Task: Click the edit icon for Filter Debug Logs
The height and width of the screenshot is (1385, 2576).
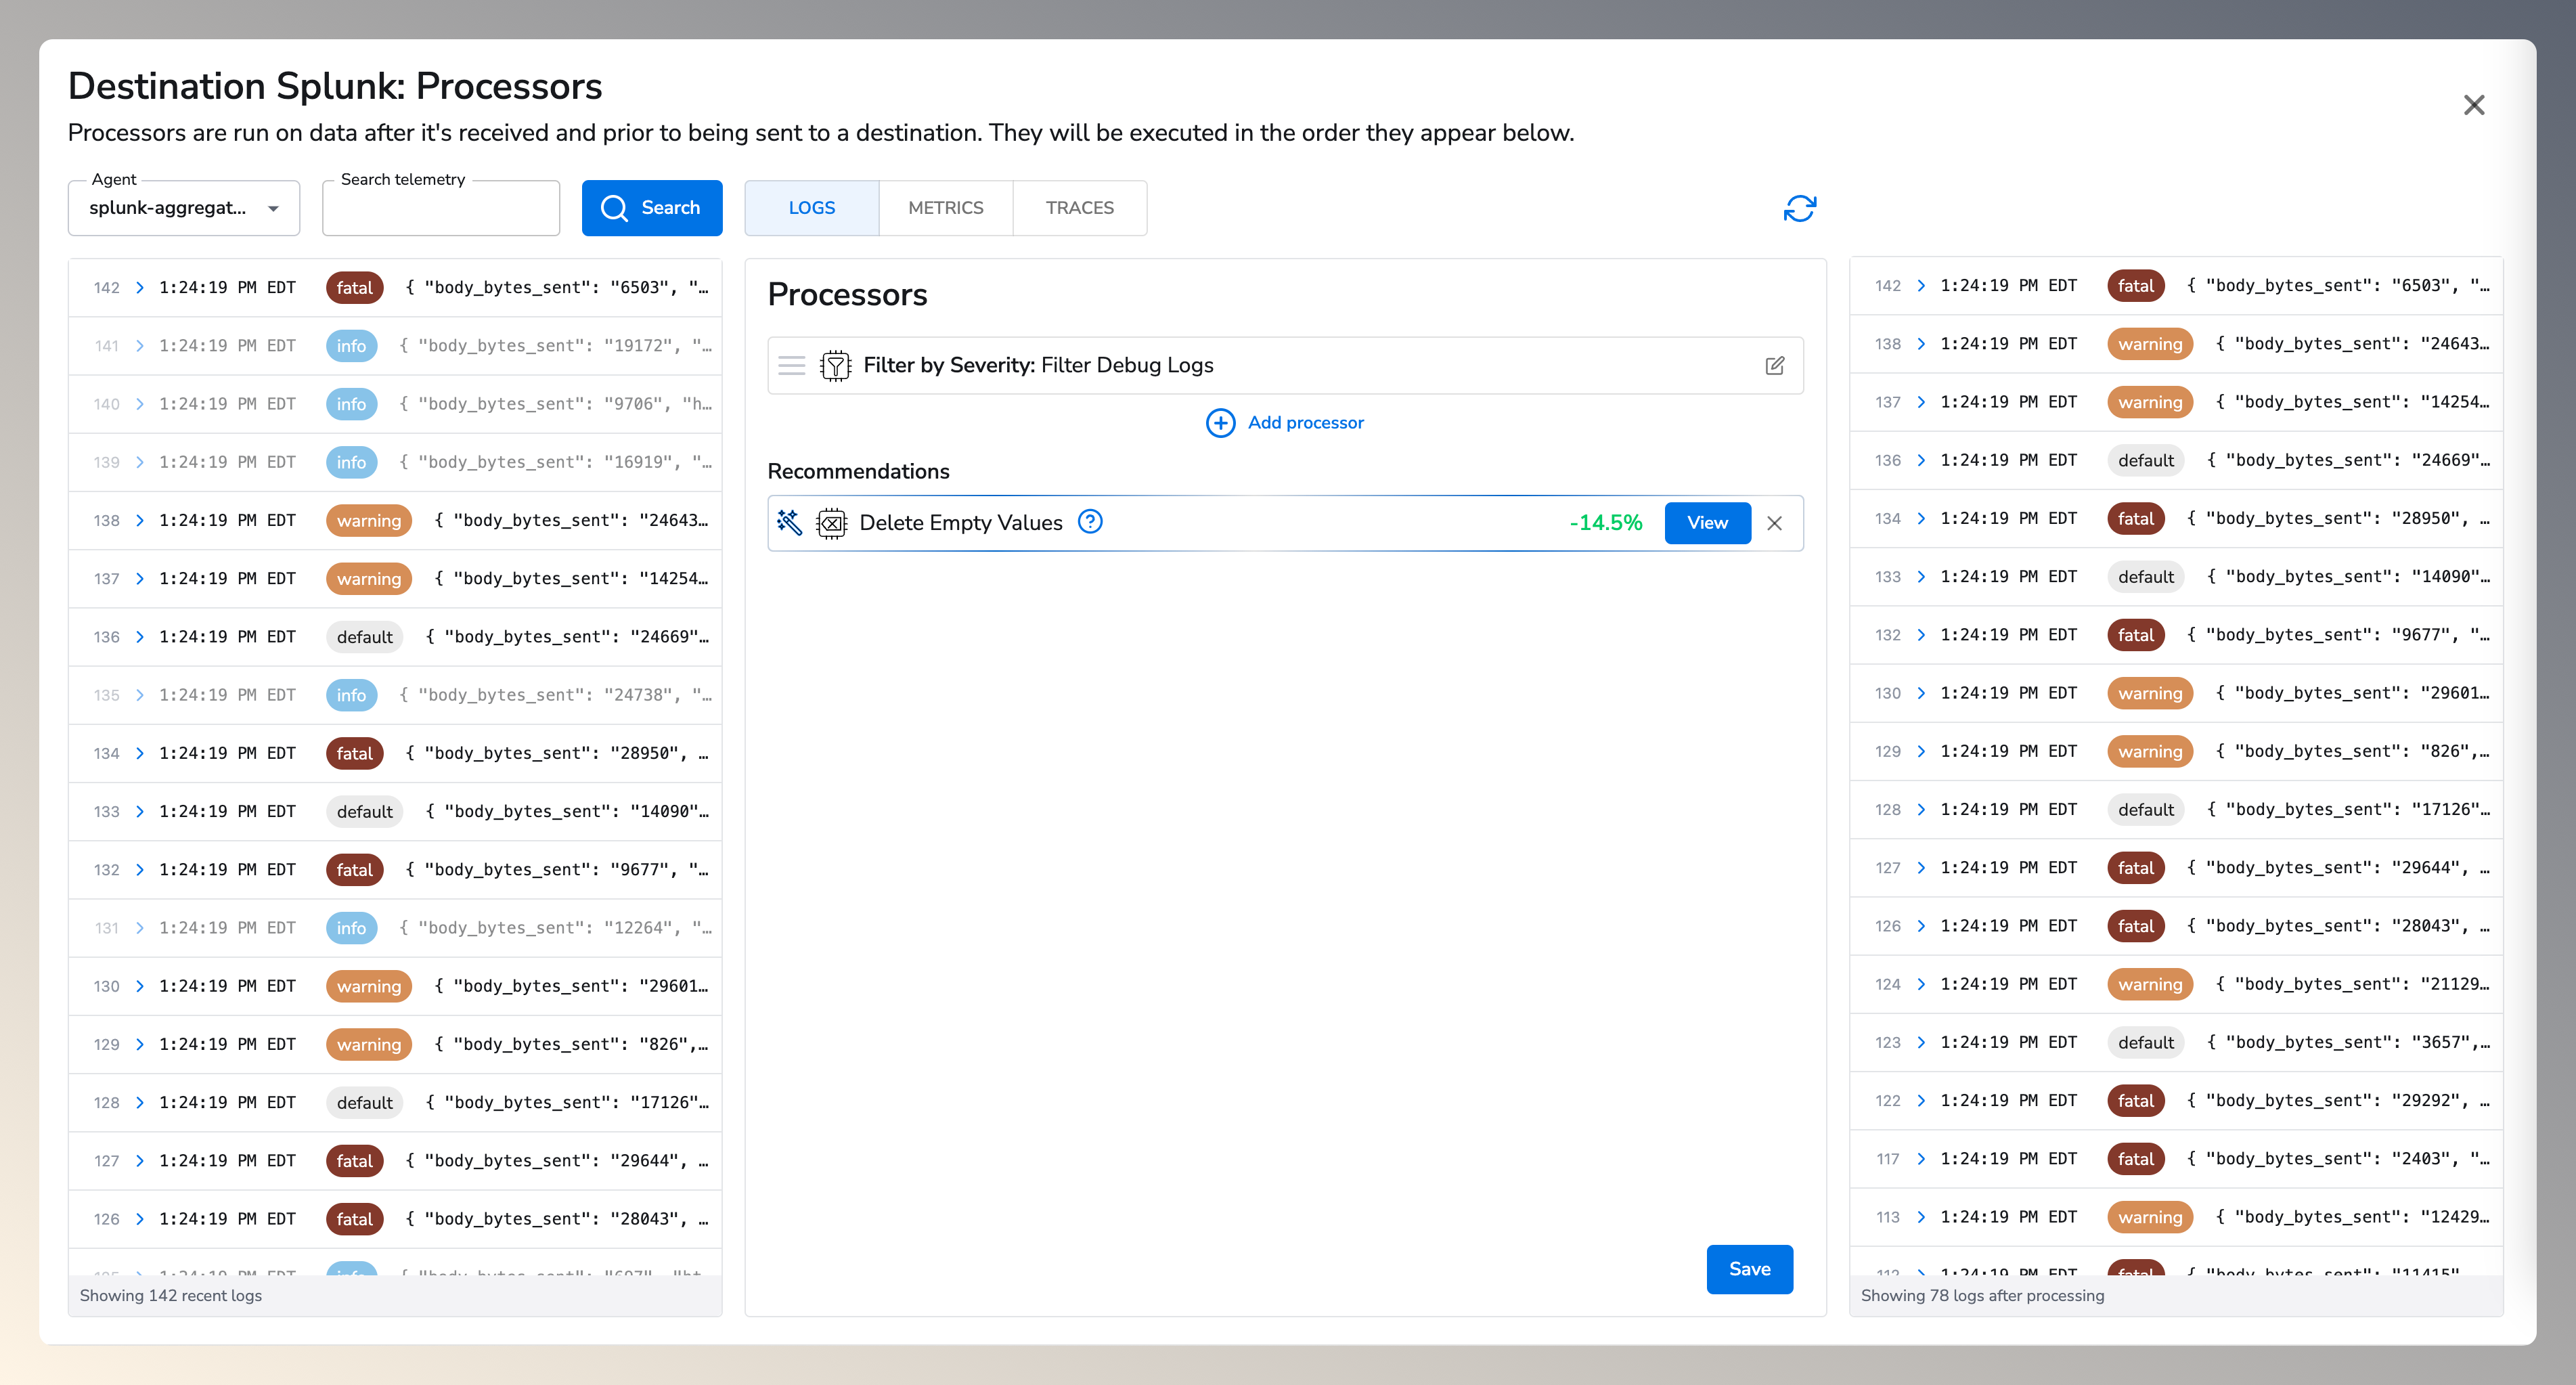Action: point(1774,366)
